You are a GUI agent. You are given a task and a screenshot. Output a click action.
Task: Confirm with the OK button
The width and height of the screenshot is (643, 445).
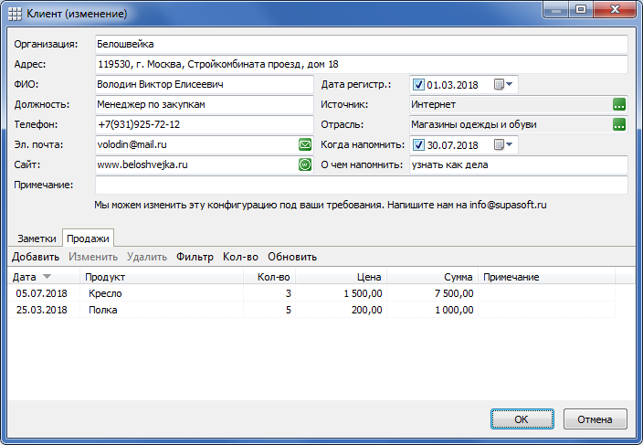coord(522,419)
